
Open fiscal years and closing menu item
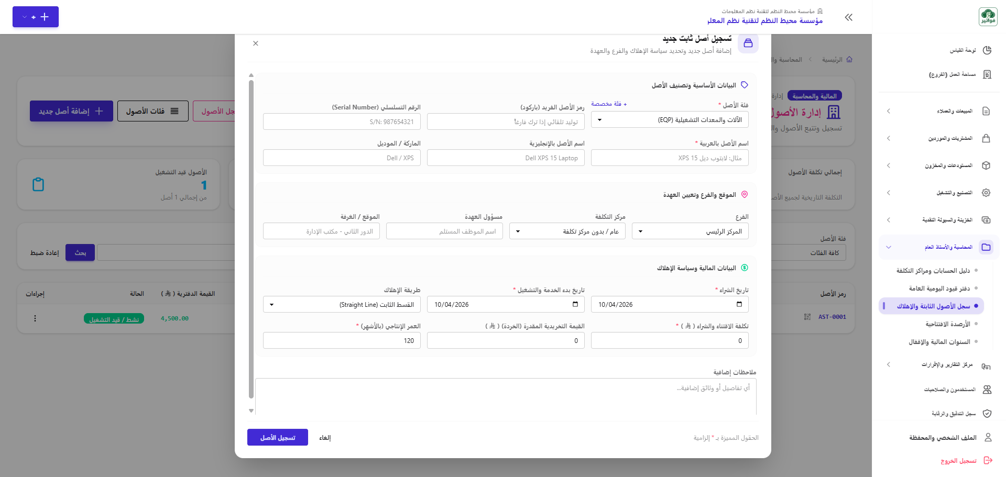click(939, 342)
